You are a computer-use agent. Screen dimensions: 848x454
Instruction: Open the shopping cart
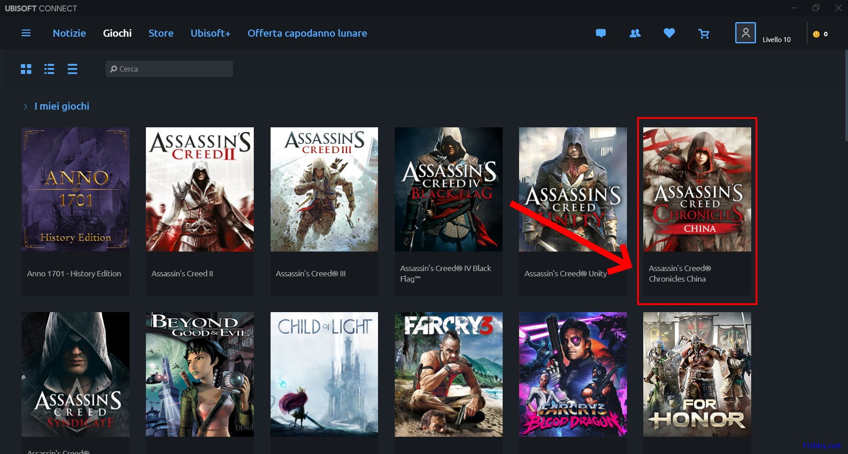[x=703, y=34]
